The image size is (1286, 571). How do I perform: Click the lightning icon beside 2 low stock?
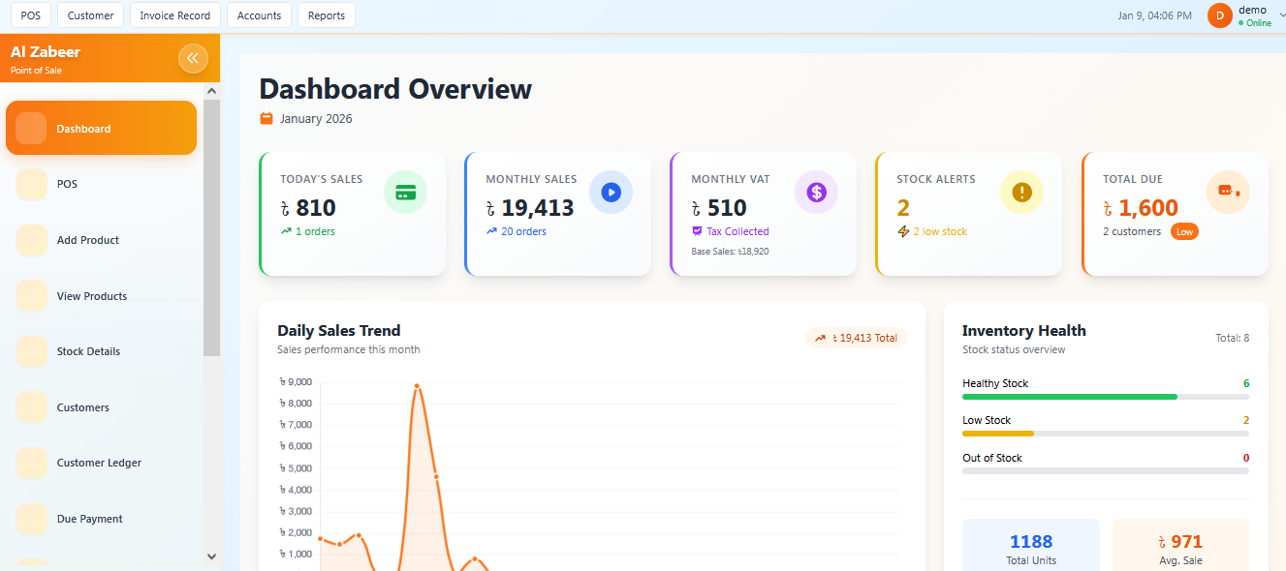(904, 231)
